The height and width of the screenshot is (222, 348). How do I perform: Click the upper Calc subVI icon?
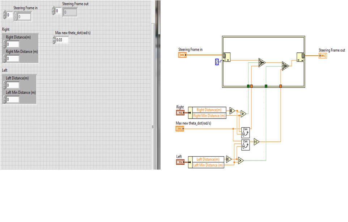click(x=245, y=131)
